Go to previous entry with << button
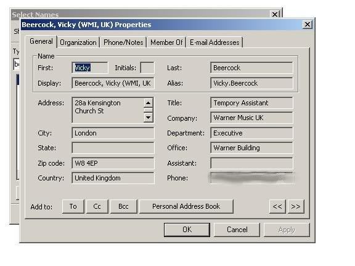The width and height of the screenshot is (355, 266). coord(277,206)
